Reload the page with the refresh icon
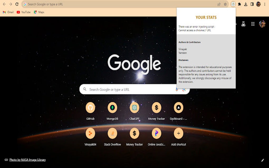The width and height of the screenshot is (269, 168). pyautogui.click(x=17, y=4)
